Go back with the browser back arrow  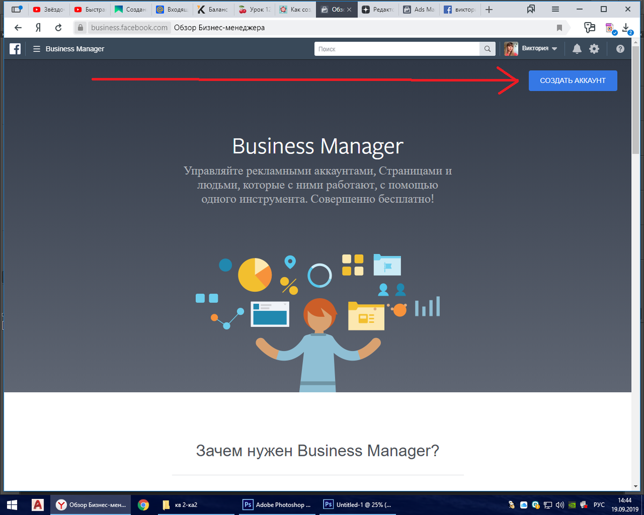tap(18, 27)
